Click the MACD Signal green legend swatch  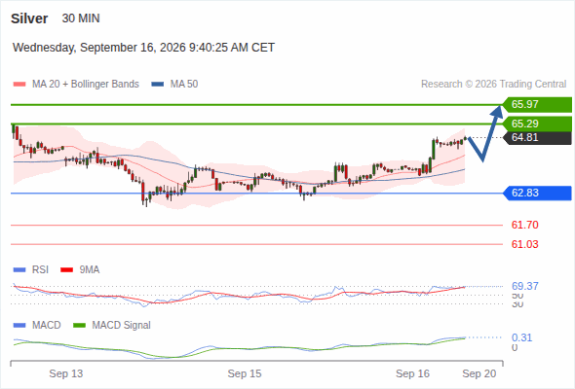tap(80, 326)
